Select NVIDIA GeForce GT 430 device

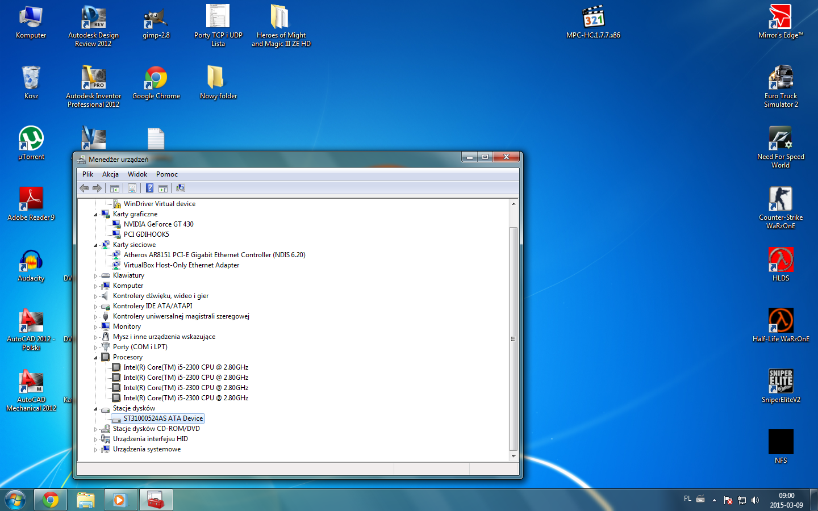coord(158,224)
